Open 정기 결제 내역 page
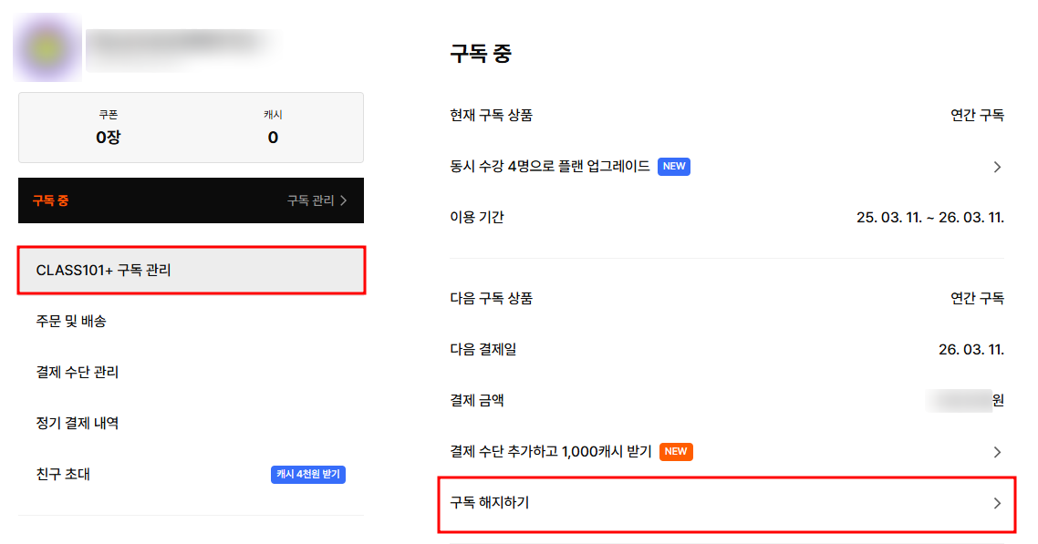The width and height of the screenshot is (1038, 544). tap(78, 424)
